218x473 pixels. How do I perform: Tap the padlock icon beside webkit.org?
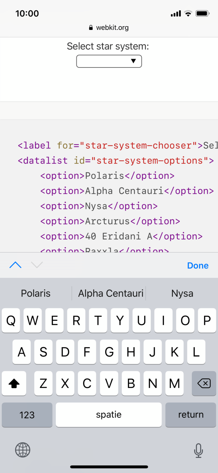(x=91, y=27)
